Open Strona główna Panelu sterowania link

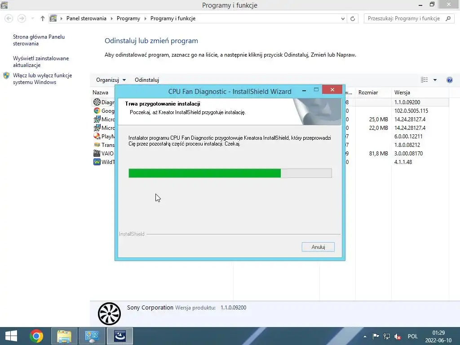click(x=39, y=40)
